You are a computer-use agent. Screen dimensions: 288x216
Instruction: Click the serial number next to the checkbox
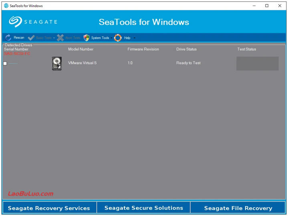pos(13,63)
